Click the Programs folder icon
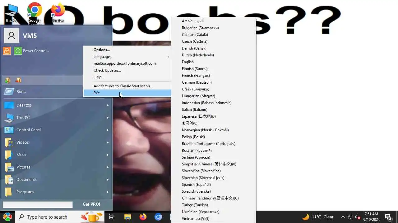398x223 pixels. pyautogui.click(x=9, y=192)
